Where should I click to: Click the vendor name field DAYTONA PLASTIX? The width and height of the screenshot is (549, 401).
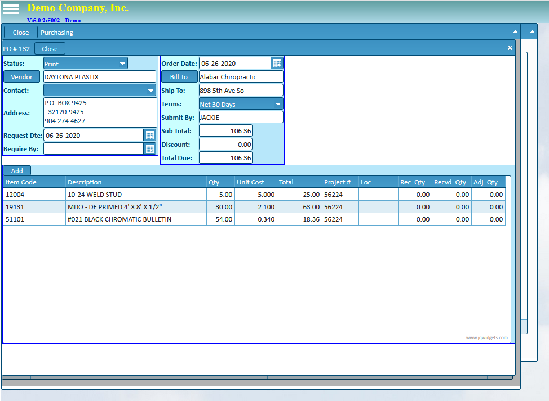click(x=99, y=77)
